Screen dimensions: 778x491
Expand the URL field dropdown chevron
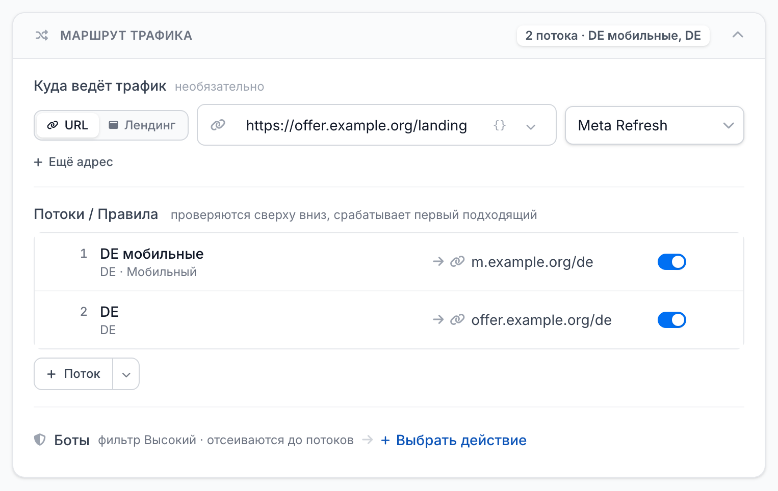tap(531, 126)
